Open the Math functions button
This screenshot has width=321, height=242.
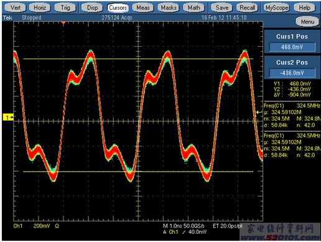coord(194,8)
